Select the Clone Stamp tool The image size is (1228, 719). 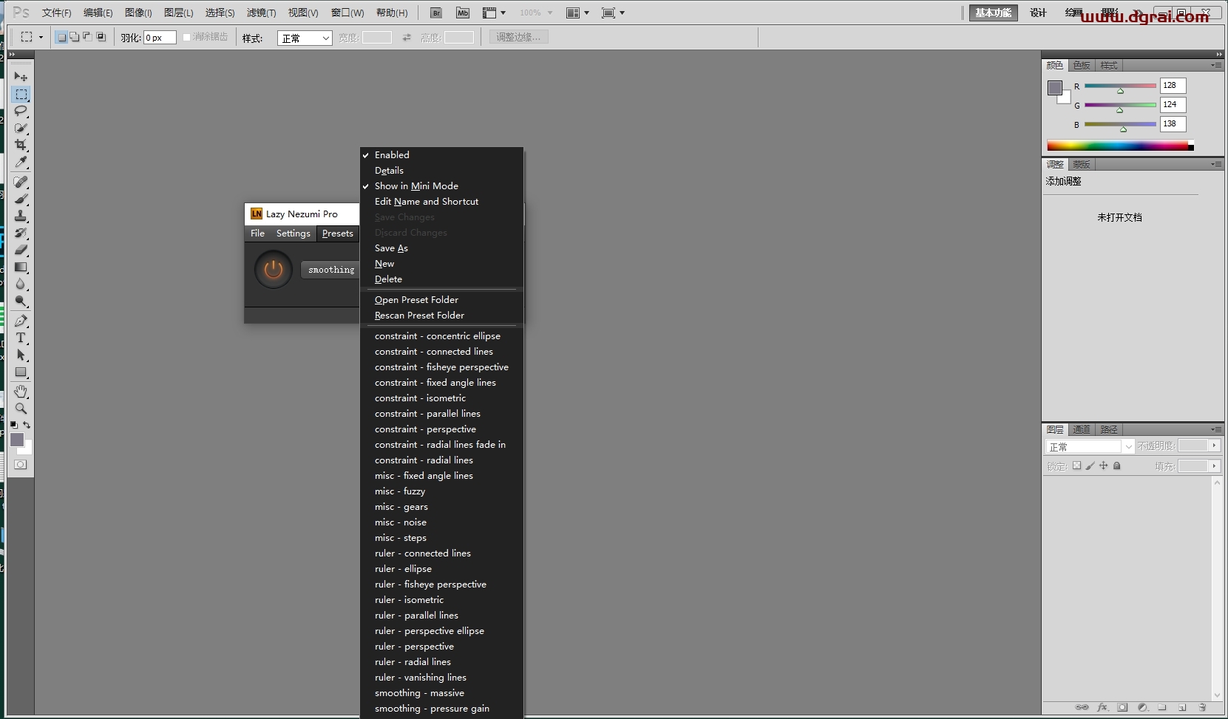21,216
